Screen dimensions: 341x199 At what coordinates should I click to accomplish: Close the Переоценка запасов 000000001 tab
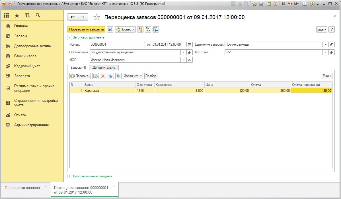coord(114,186)
